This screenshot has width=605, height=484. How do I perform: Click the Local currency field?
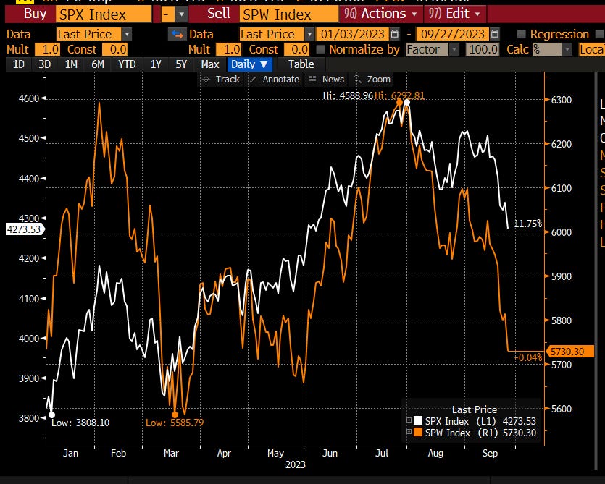(592, 49)
